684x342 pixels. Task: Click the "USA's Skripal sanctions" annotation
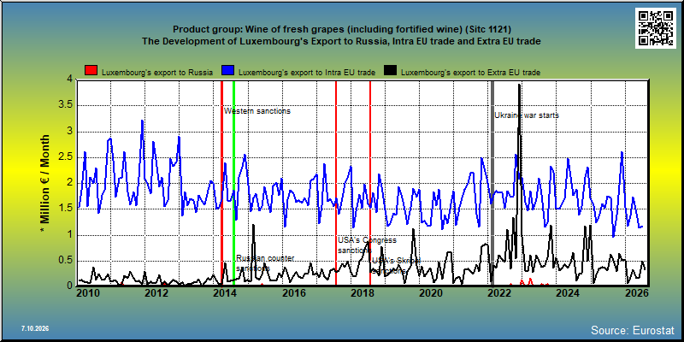pyautogui.click(x=396, y=266)
